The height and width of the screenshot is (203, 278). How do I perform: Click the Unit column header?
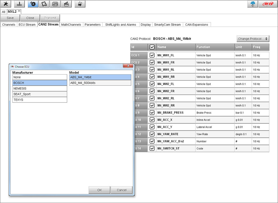coord(243,47)
